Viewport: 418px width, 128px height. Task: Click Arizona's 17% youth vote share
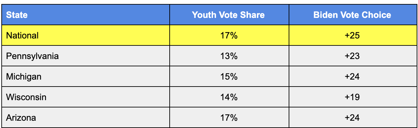tap(229, 118)
